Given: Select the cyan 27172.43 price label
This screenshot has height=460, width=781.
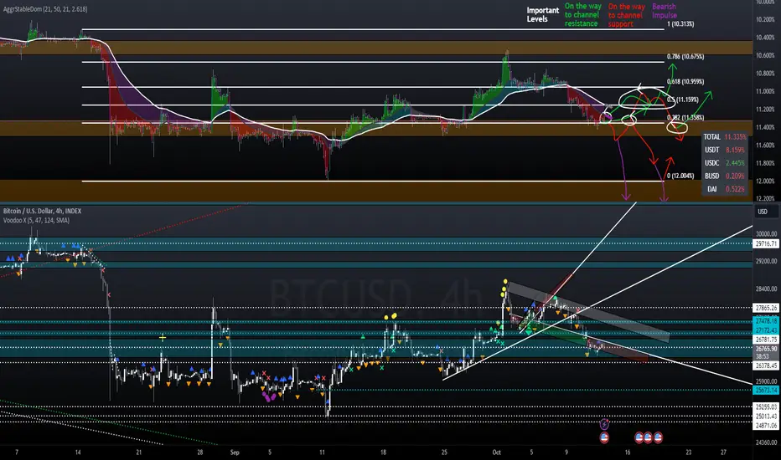Looking at the screenshot, I should 766,330.
